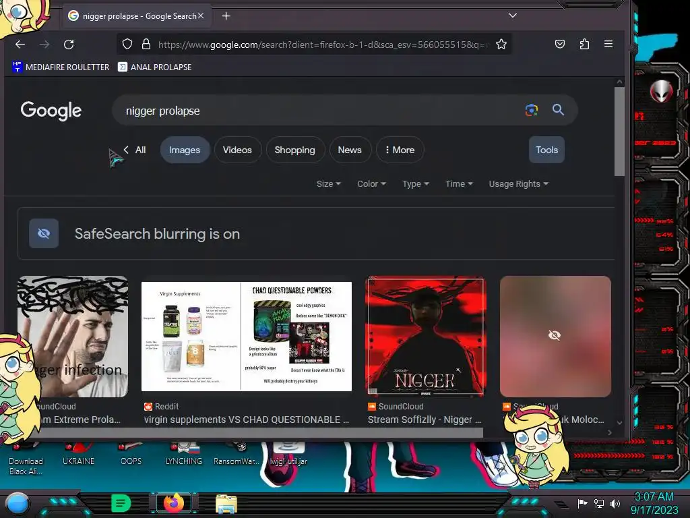690x518 pixels.
Task: Switch to Firefox from the taskbar
Action: click(x=173, y=503)
